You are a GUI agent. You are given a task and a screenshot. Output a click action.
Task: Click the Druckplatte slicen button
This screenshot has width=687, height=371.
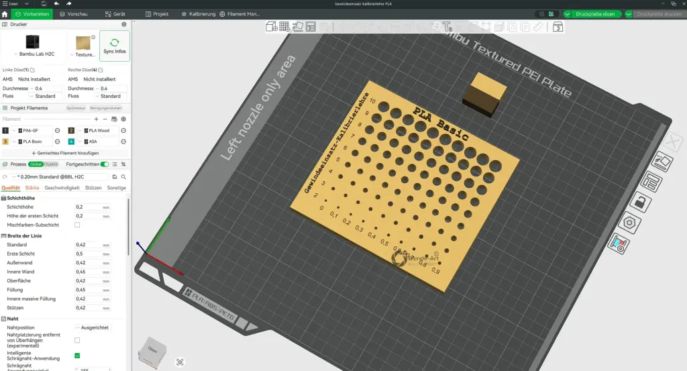coord(595,14)
